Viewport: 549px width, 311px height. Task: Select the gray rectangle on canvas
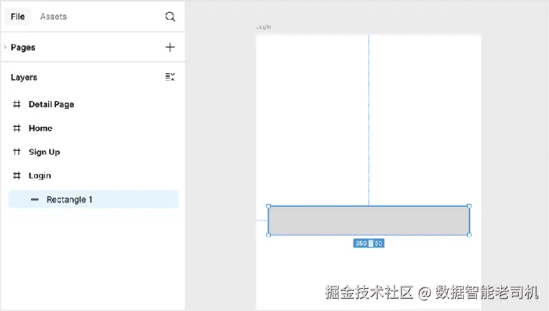click(369, 221)
